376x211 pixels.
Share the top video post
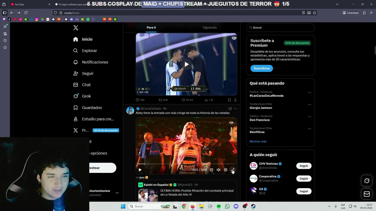point(235,100)
